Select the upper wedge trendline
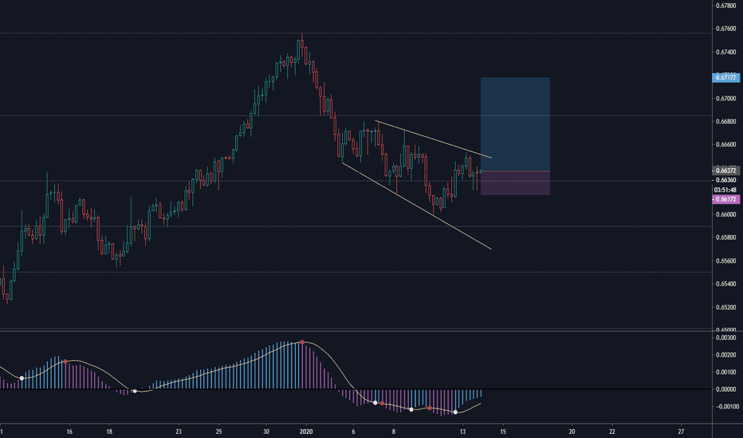This screenshot has width=743, height=438. [434, 139]
